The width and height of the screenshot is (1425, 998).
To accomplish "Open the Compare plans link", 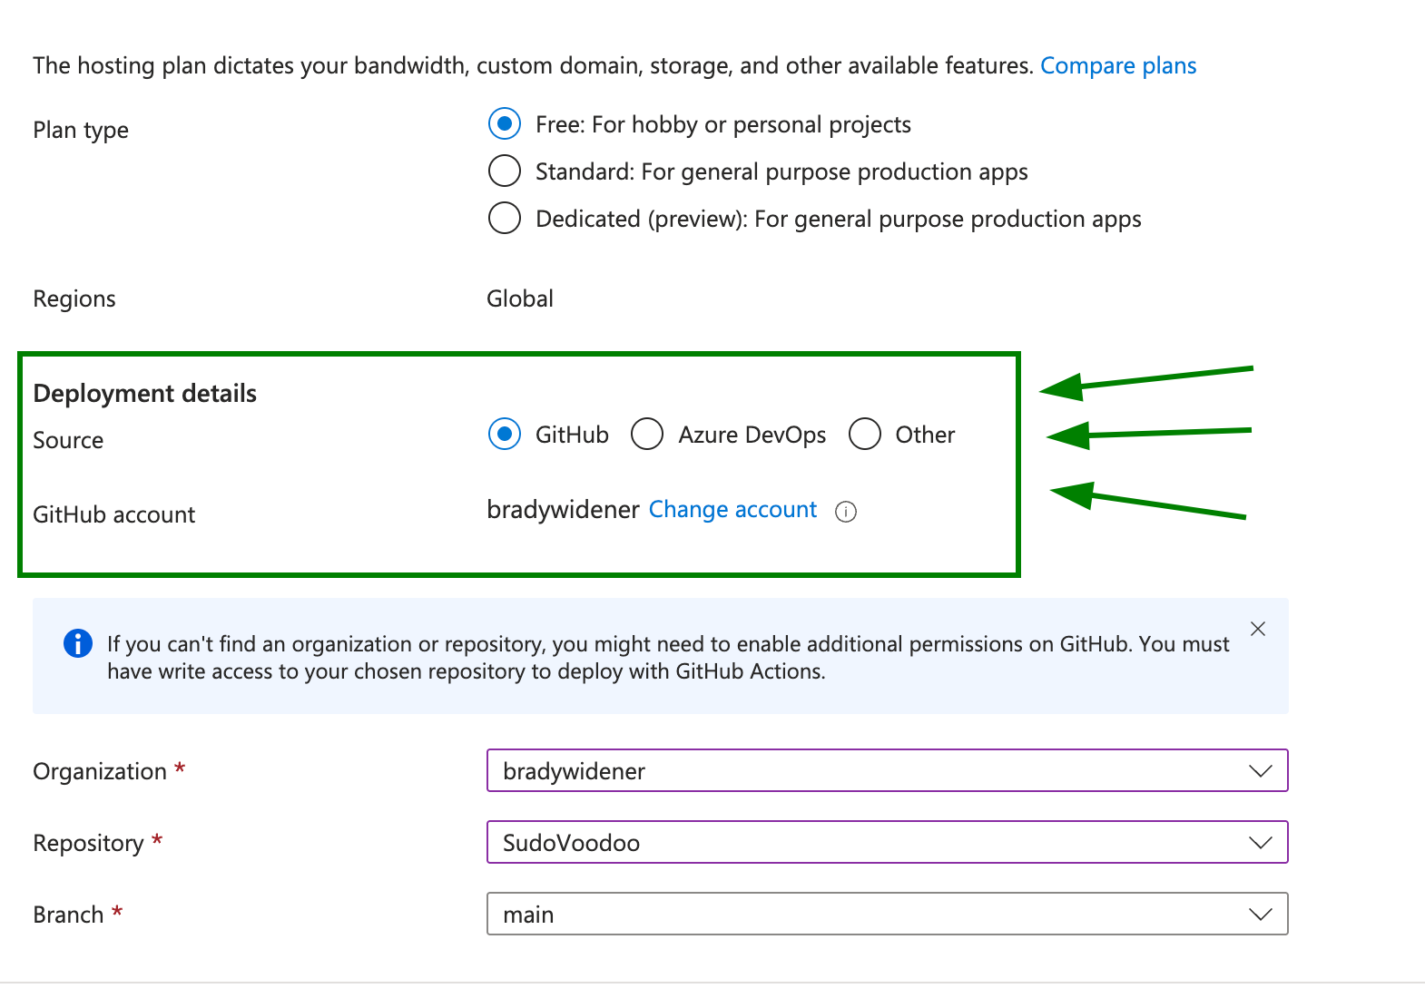I will (x=1118, y=65).
